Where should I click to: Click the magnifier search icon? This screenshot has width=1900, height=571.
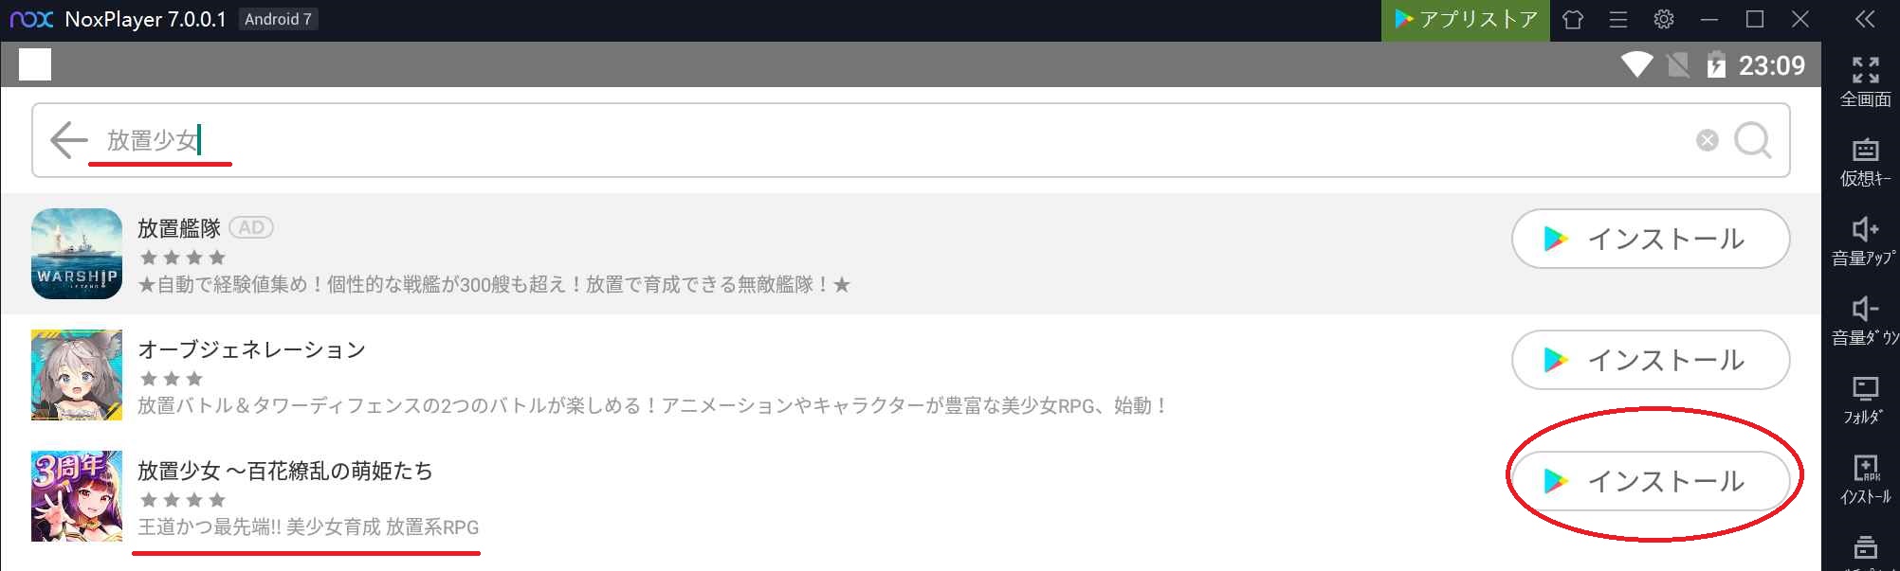1752,140
